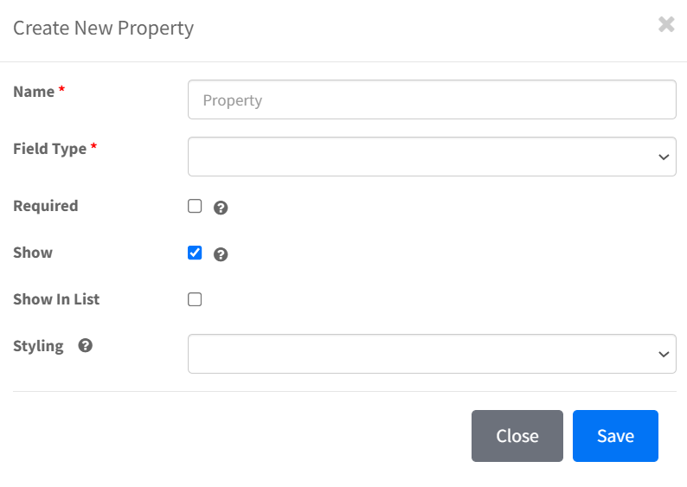The width and height of the screenshot is (687, 487).
Task: Expand the Styling dropdown list
Action: click(432, 354)
